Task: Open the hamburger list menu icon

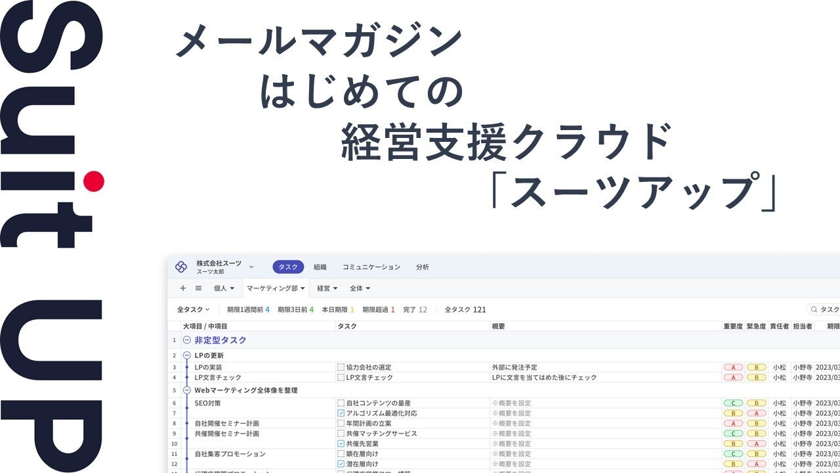Action: point(198,288)
